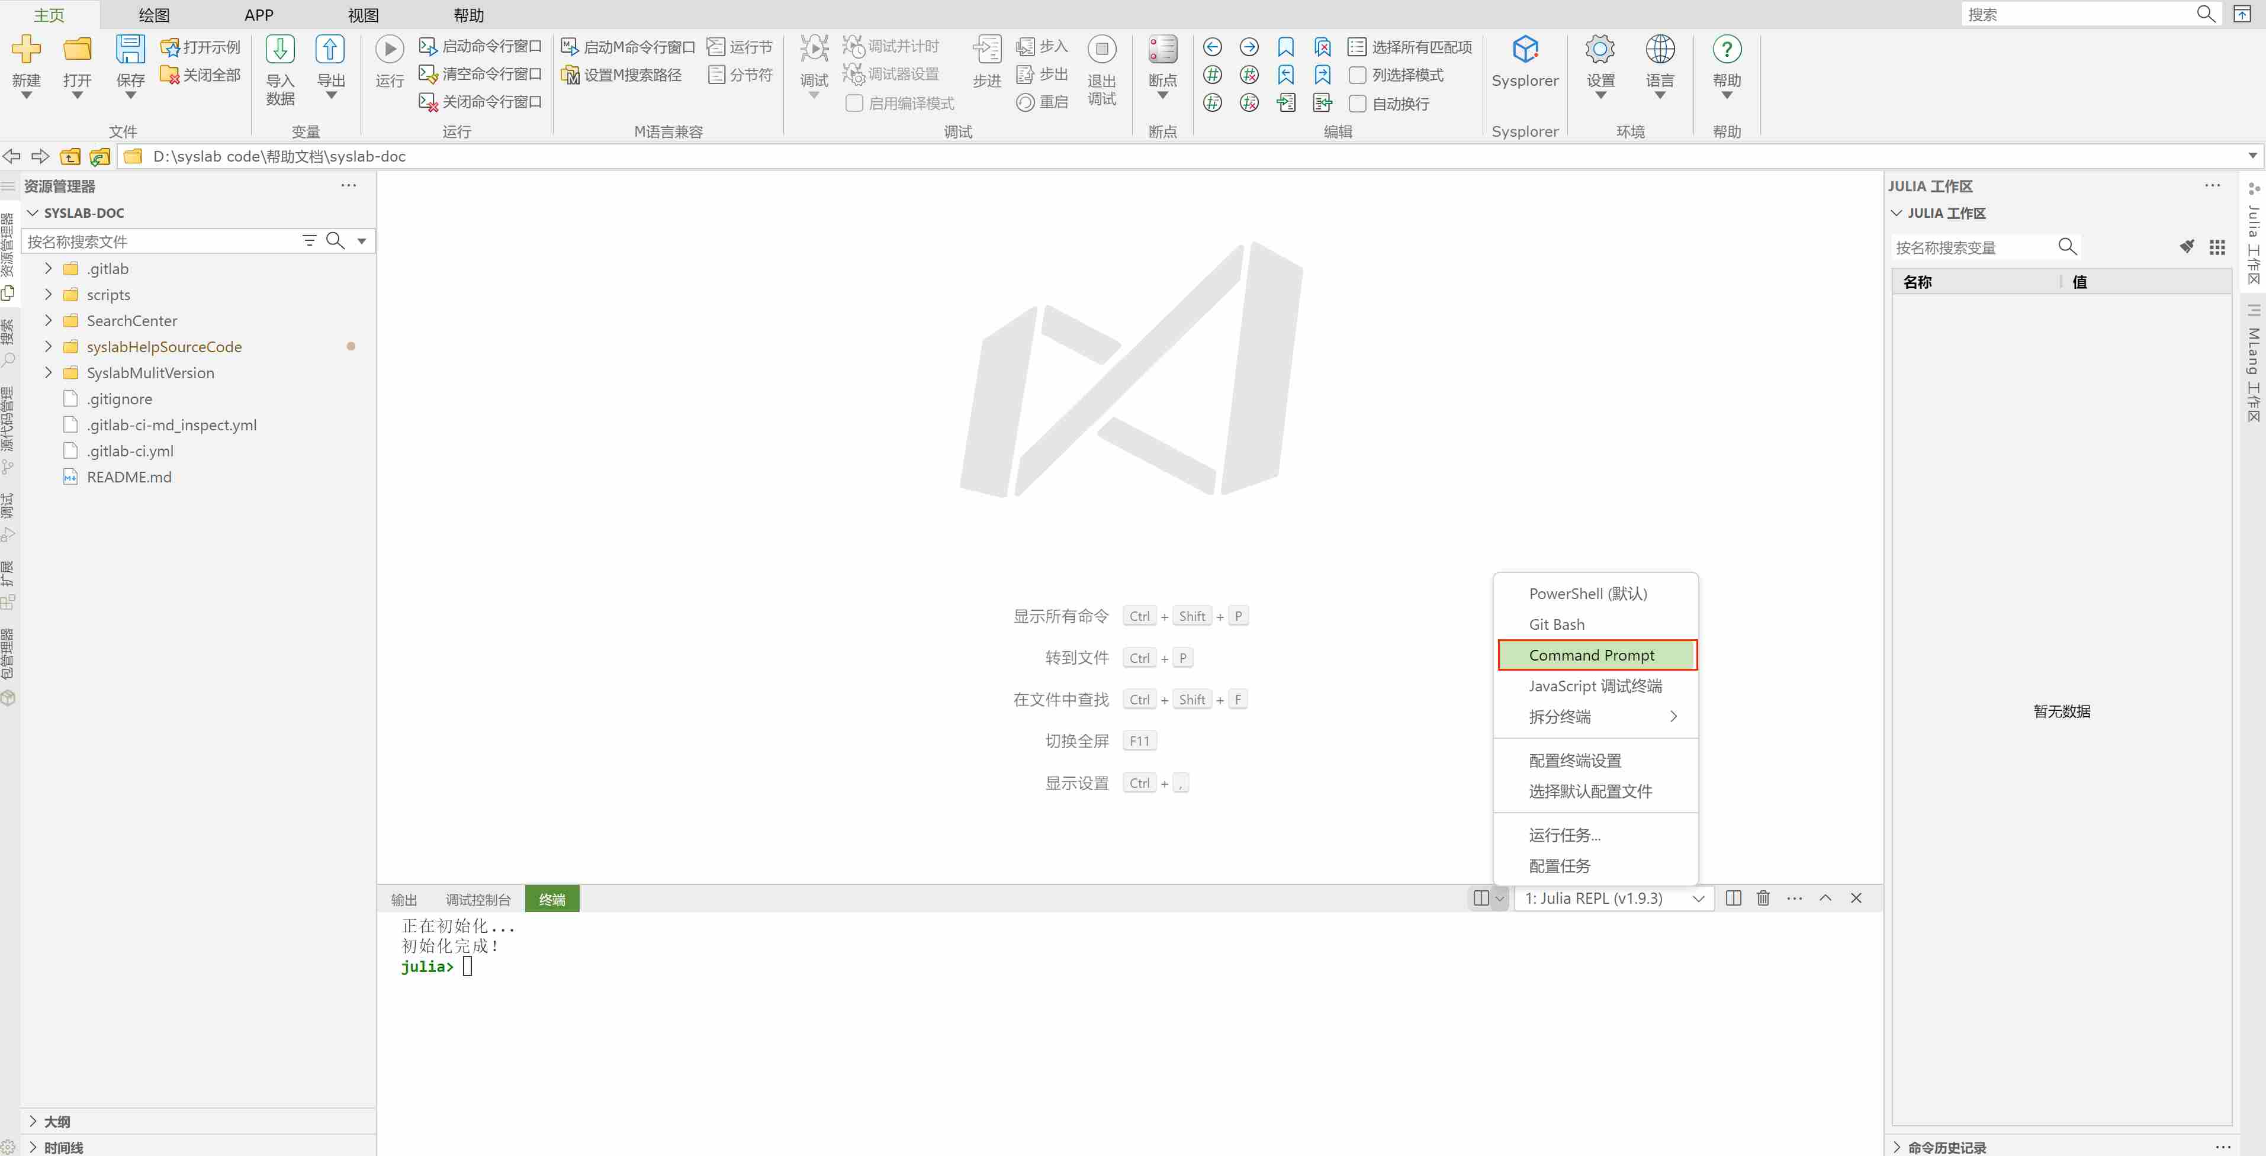Select Command Prompt from terminal menu
Viewport: 2266px width, 1156px height.
[x=1596, y=655]
